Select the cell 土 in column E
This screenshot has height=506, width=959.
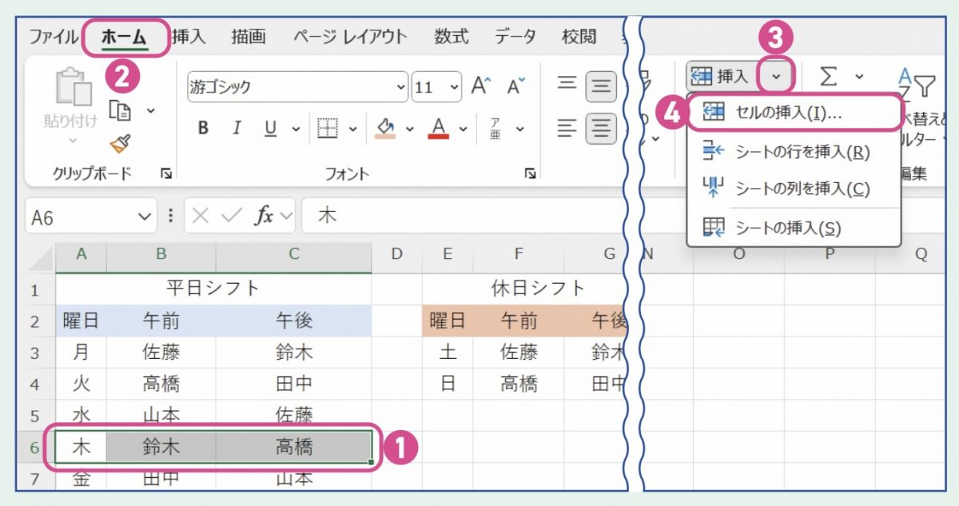(448, 352)
